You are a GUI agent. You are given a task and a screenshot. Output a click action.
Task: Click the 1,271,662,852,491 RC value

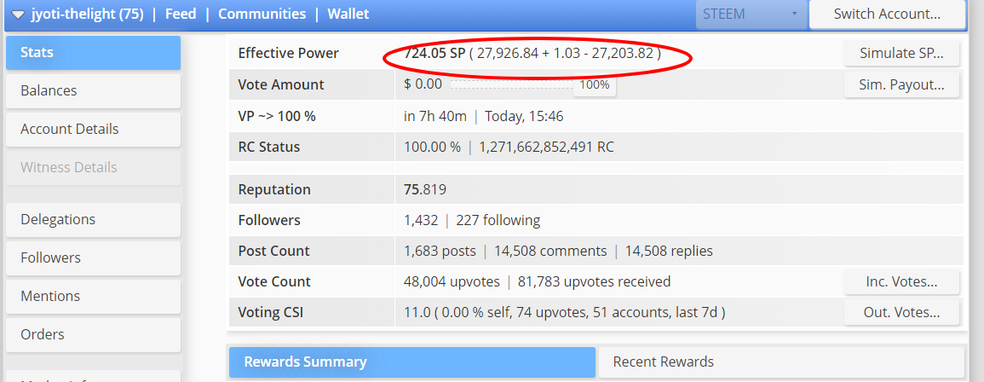547,148
